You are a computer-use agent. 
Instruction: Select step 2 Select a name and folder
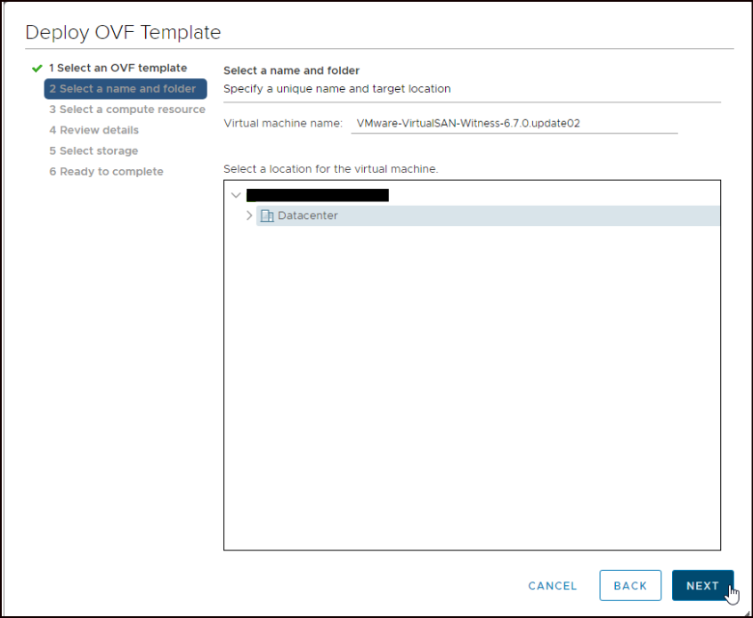pos(125,89)
